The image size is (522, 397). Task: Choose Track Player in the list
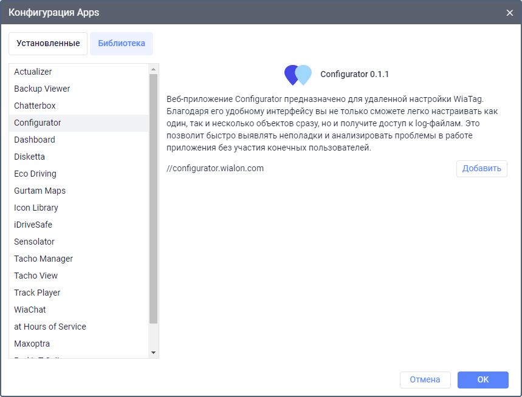37,293
